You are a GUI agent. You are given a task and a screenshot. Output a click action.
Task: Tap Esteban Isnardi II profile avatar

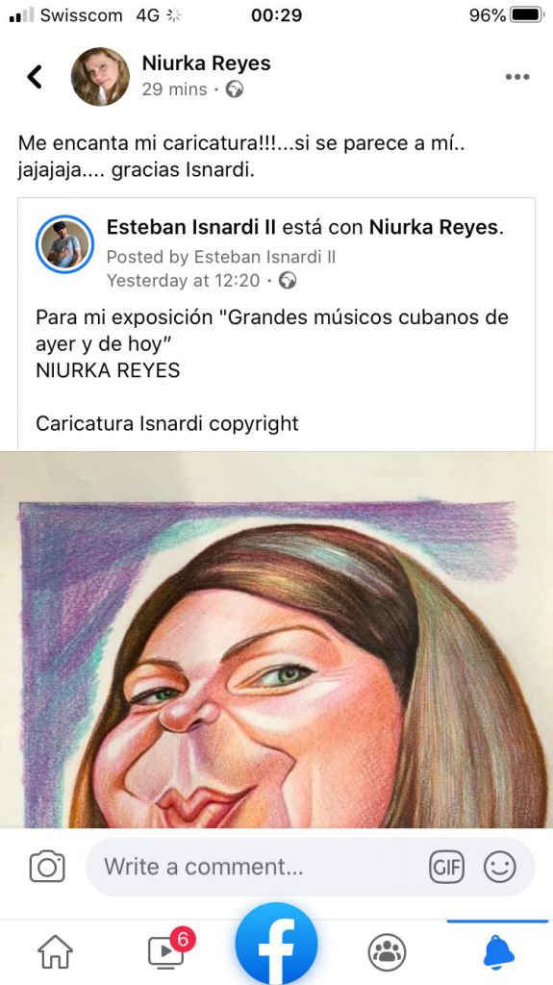click(64, 244)
